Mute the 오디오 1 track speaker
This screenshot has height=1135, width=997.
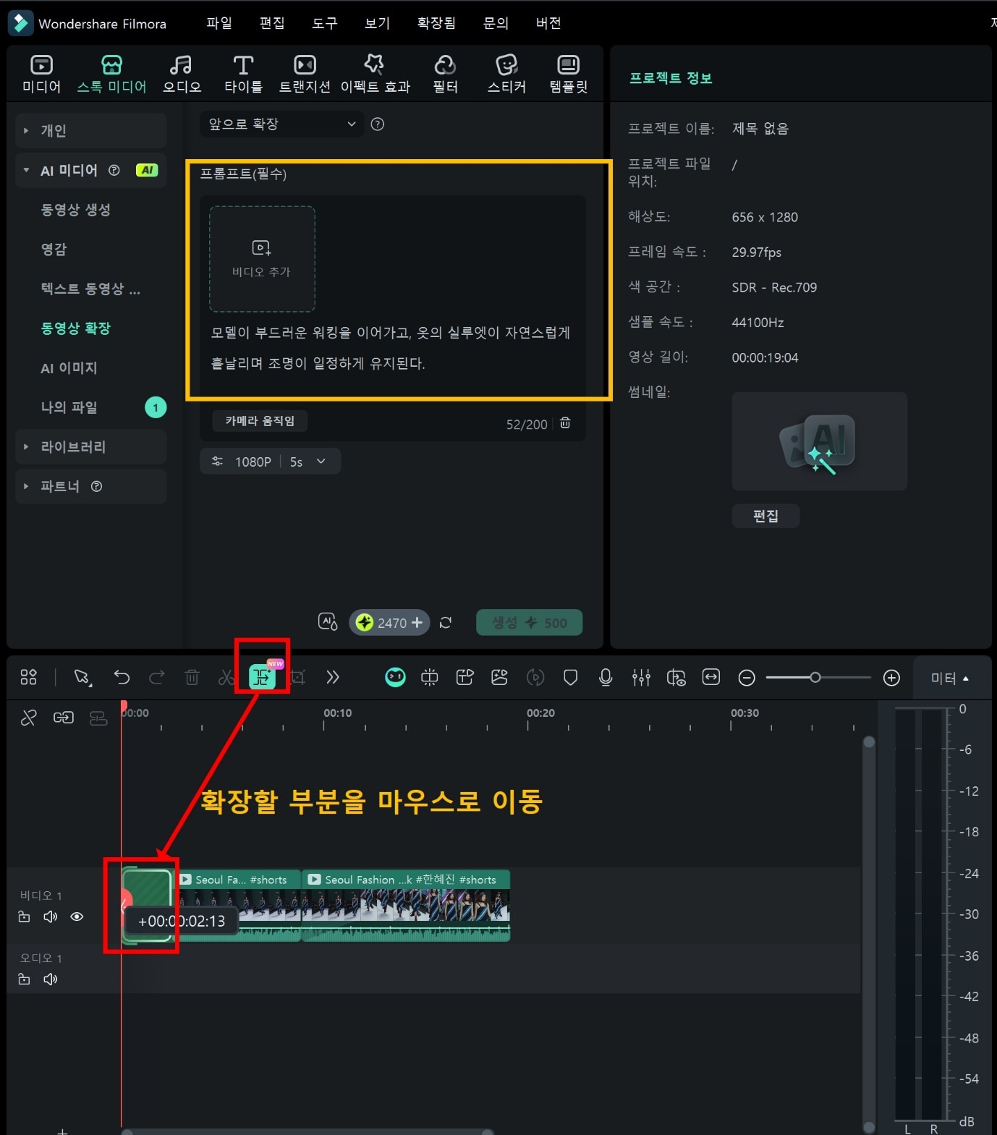click(51, 979)
